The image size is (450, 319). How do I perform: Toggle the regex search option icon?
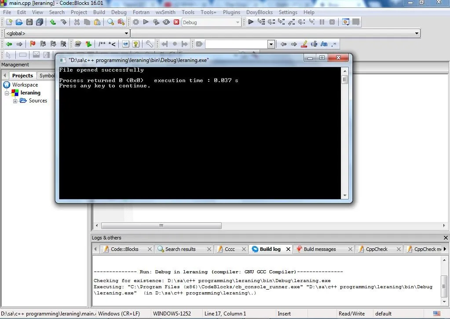click(334, 44)
